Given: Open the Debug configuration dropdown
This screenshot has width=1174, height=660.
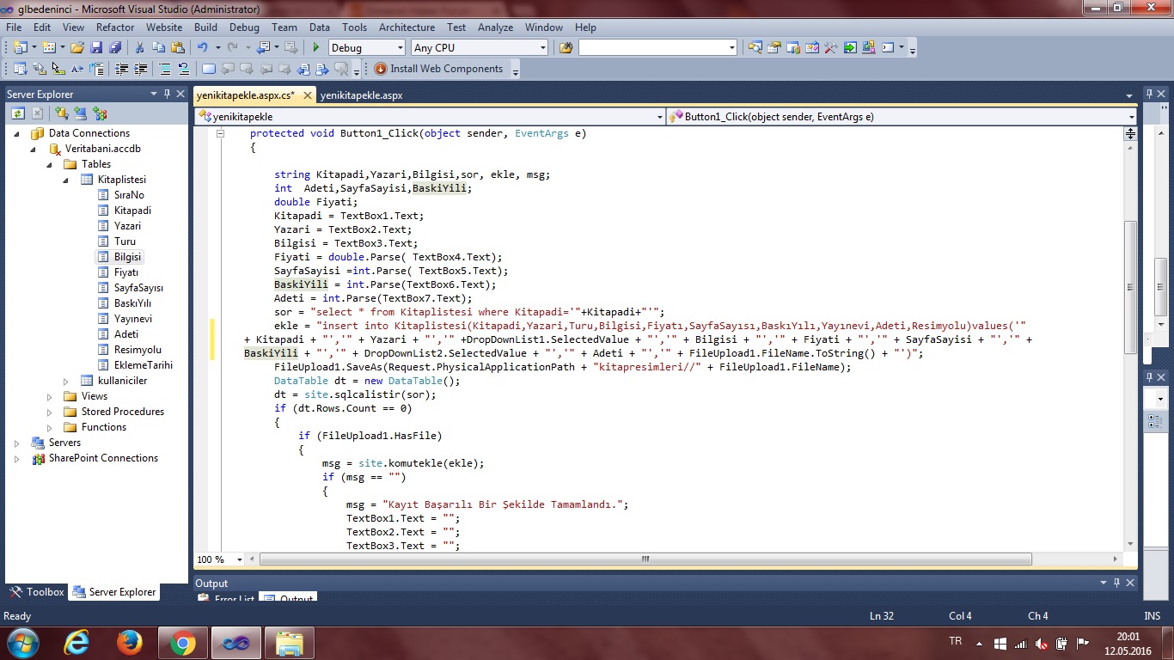Looking at the screenshot, I should pyautogui.click(x=400, y=48).
